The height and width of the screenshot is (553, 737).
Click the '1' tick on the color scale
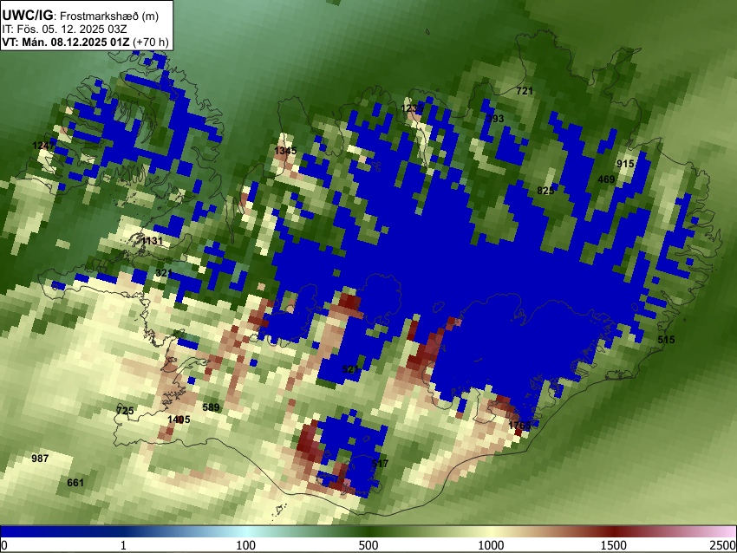click(123, 545)
